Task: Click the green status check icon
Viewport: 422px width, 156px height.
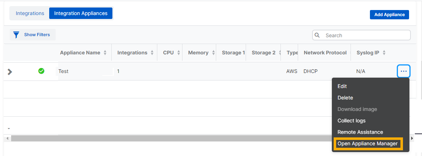Action: 41,71
